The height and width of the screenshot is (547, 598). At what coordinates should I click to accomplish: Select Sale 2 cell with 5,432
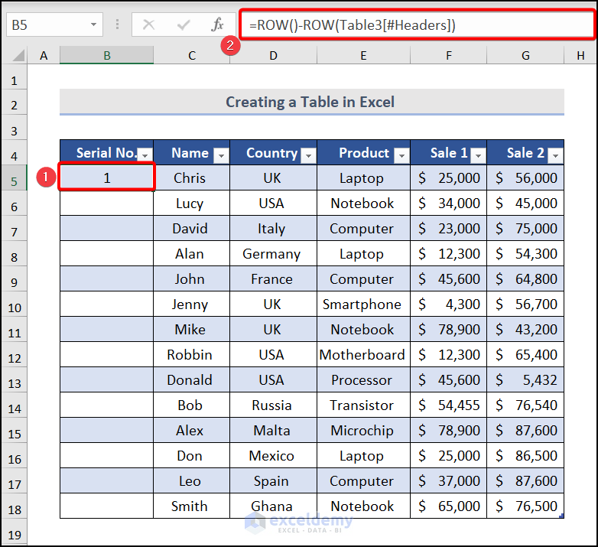point(525,379)
